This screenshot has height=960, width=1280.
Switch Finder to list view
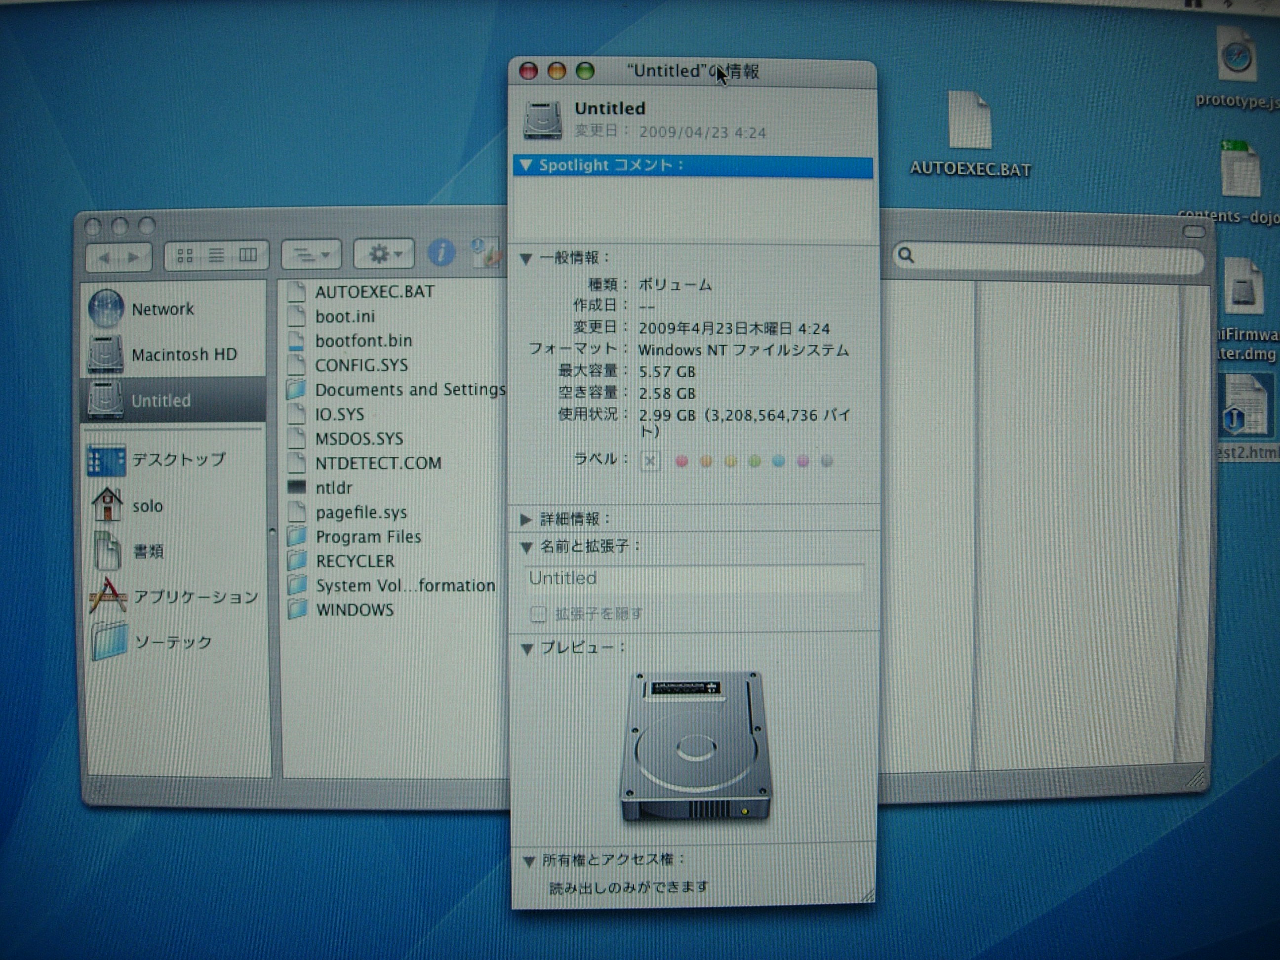pos(216,255)
